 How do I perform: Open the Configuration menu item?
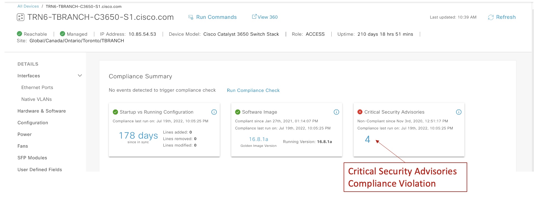(x=33, y=123)
